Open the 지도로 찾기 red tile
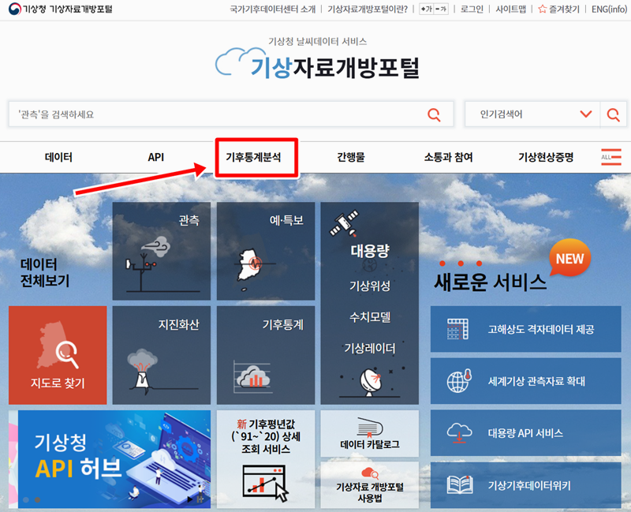 (58, 355)
